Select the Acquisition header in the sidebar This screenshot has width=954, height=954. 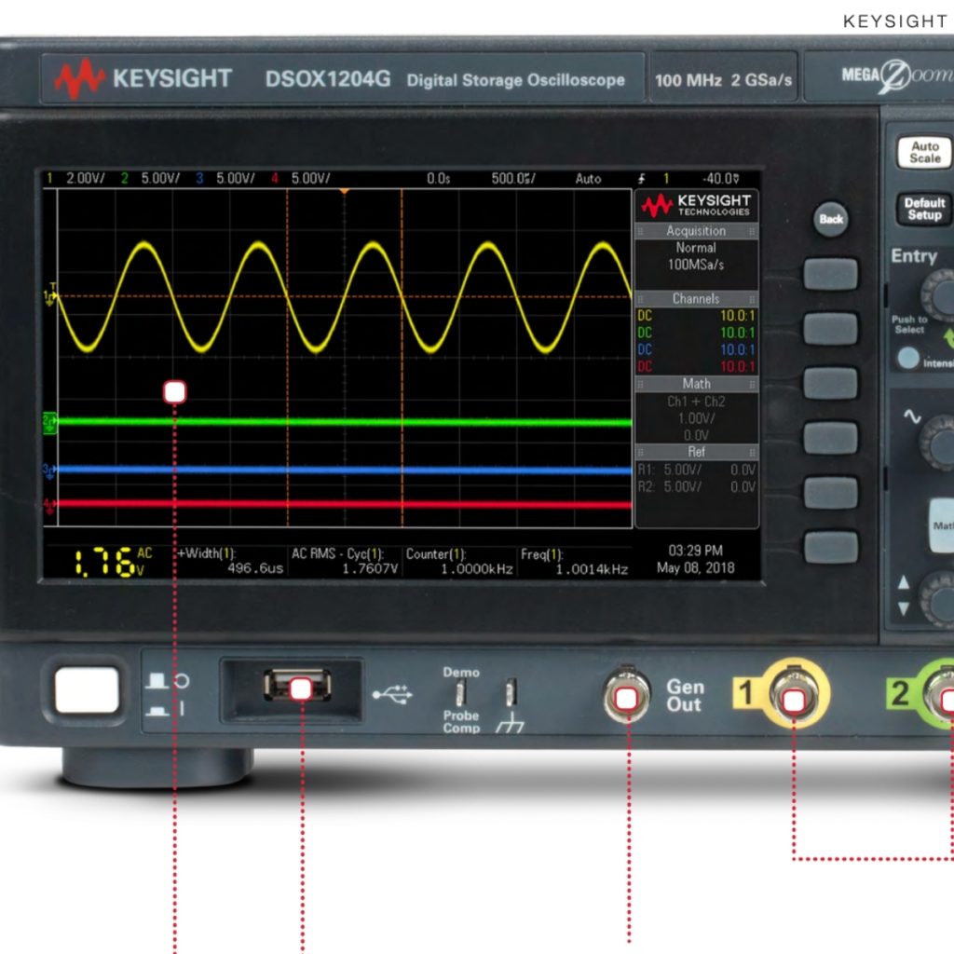click(696, 231)
